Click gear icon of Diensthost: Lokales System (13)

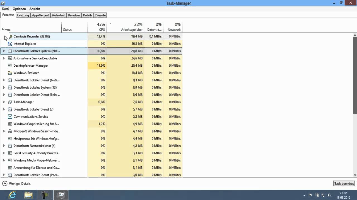click(x=10, y=87)
